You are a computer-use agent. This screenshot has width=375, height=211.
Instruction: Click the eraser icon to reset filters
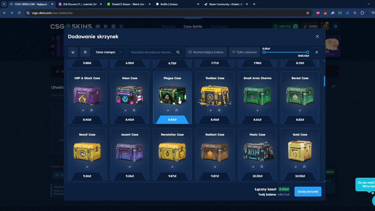pyautogui.click(x=316, y=52)
